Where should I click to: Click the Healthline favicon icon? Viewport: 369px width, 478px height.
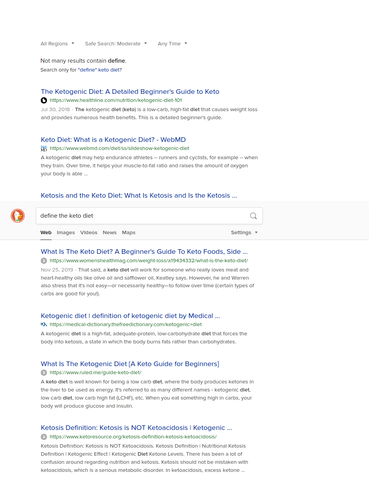tap(44, 100)
